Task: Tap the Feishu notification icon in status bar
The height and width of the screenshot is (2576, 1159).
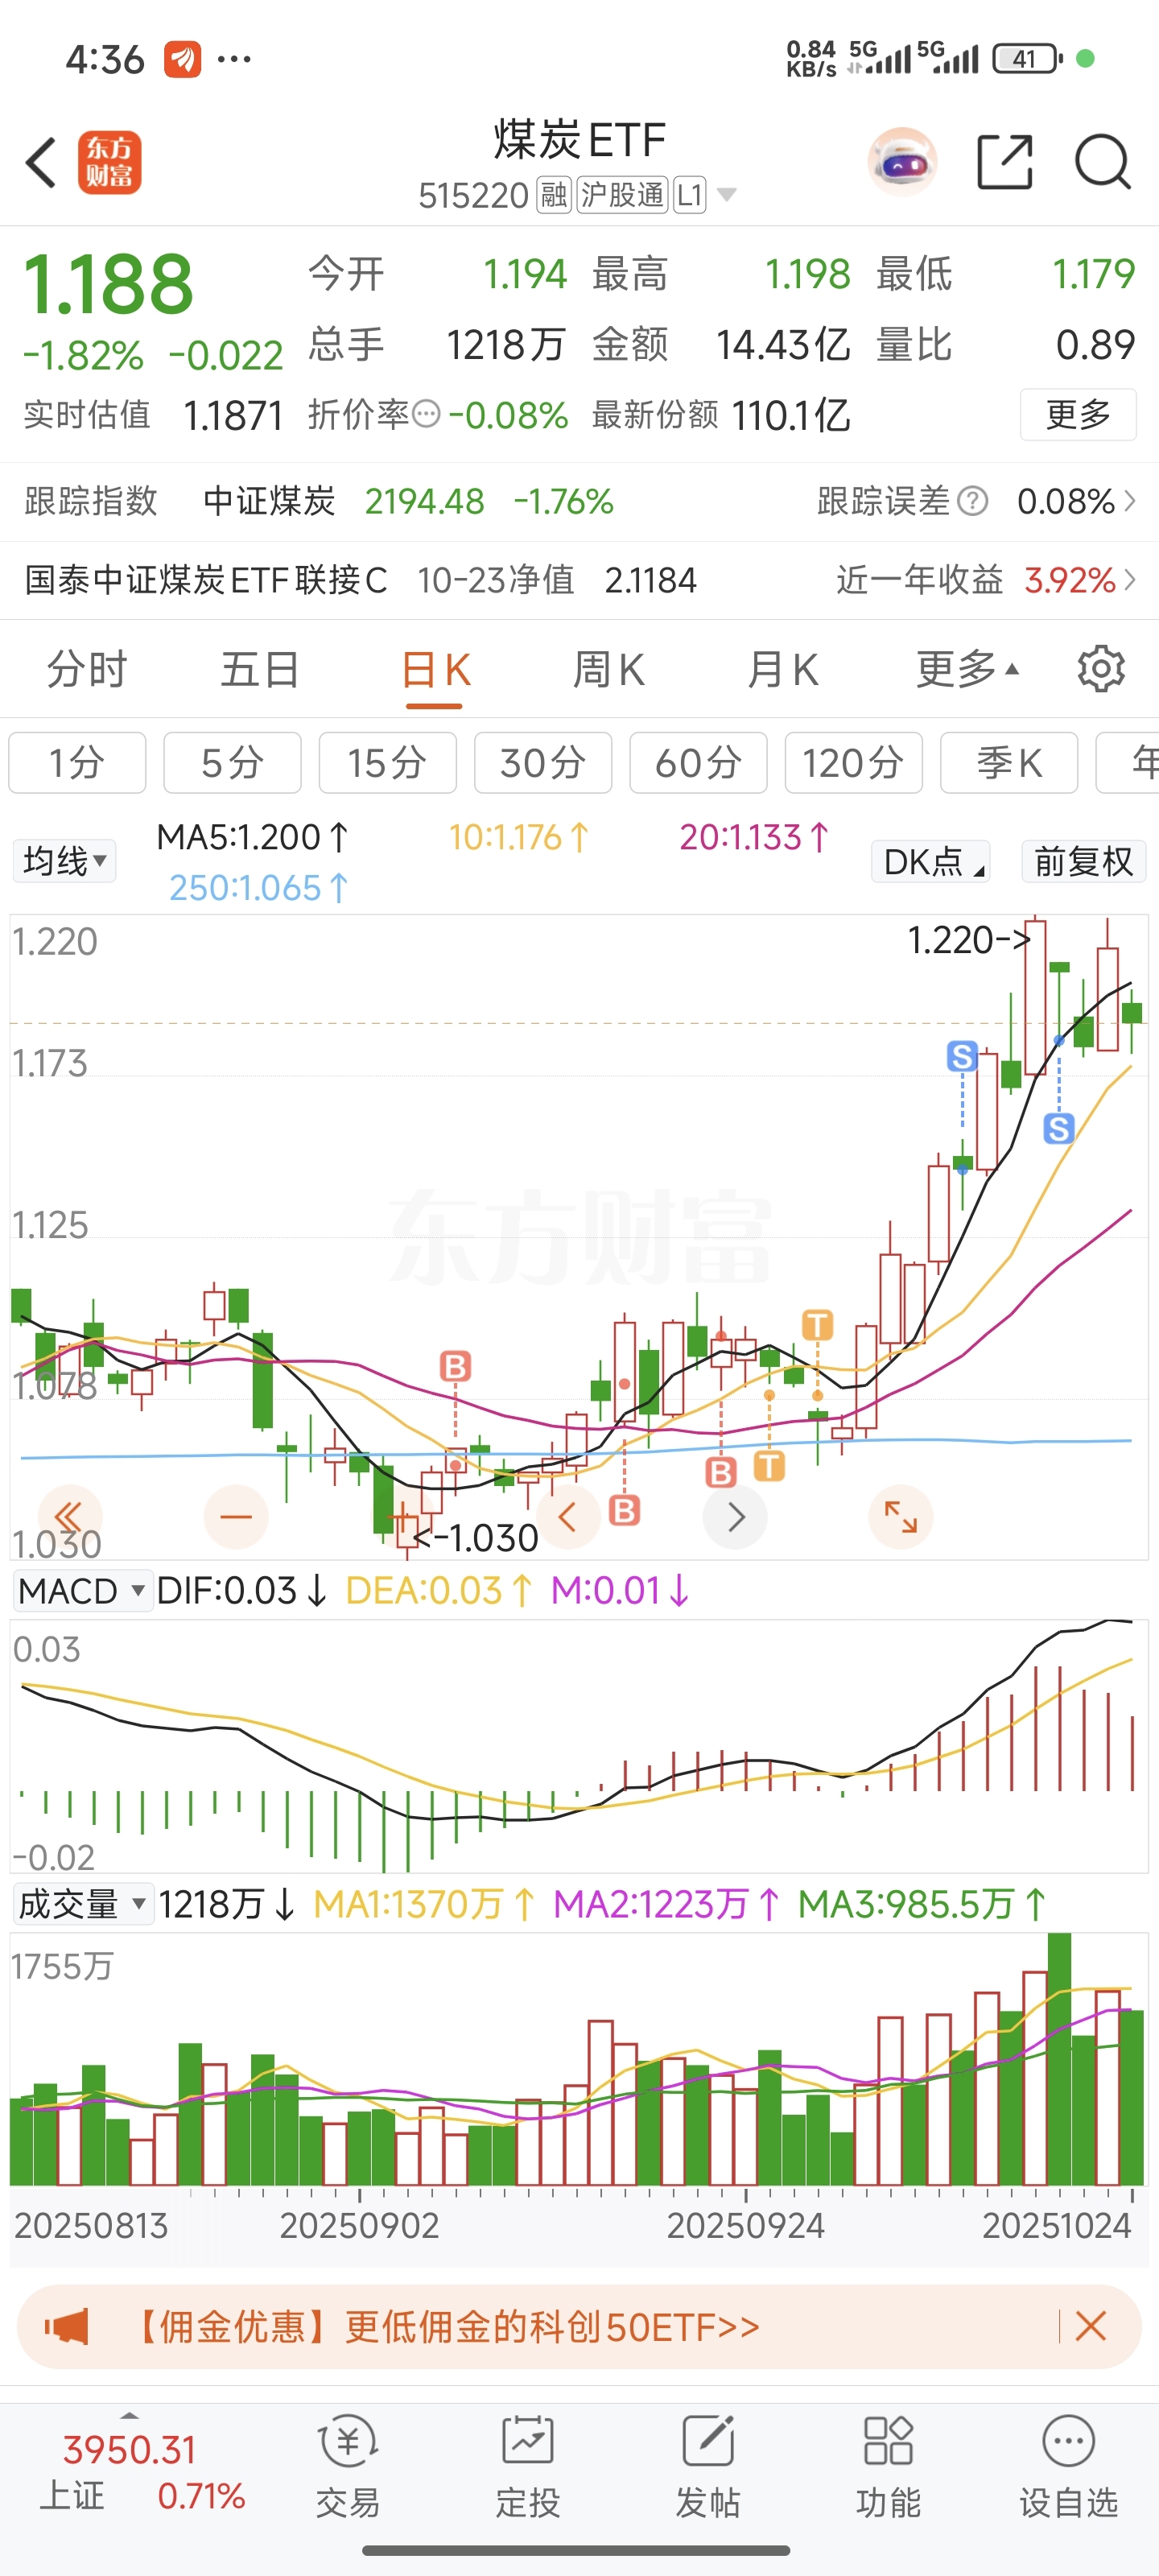Action: coord(182,59)
